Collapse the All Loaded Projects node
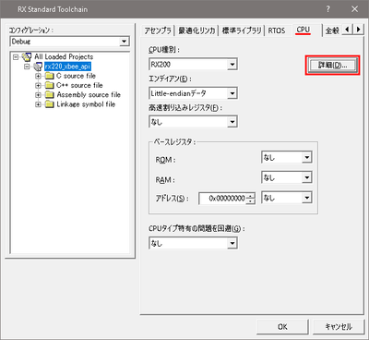 pyautogui.click(x=16, y=57)
